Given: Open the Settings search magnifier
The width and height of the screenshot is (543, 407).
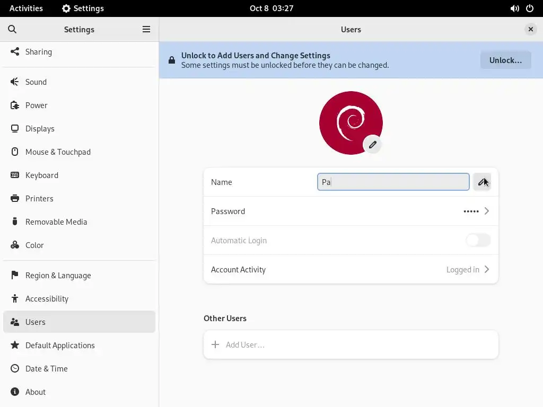Looking at the screenshot, I should 12,29.
